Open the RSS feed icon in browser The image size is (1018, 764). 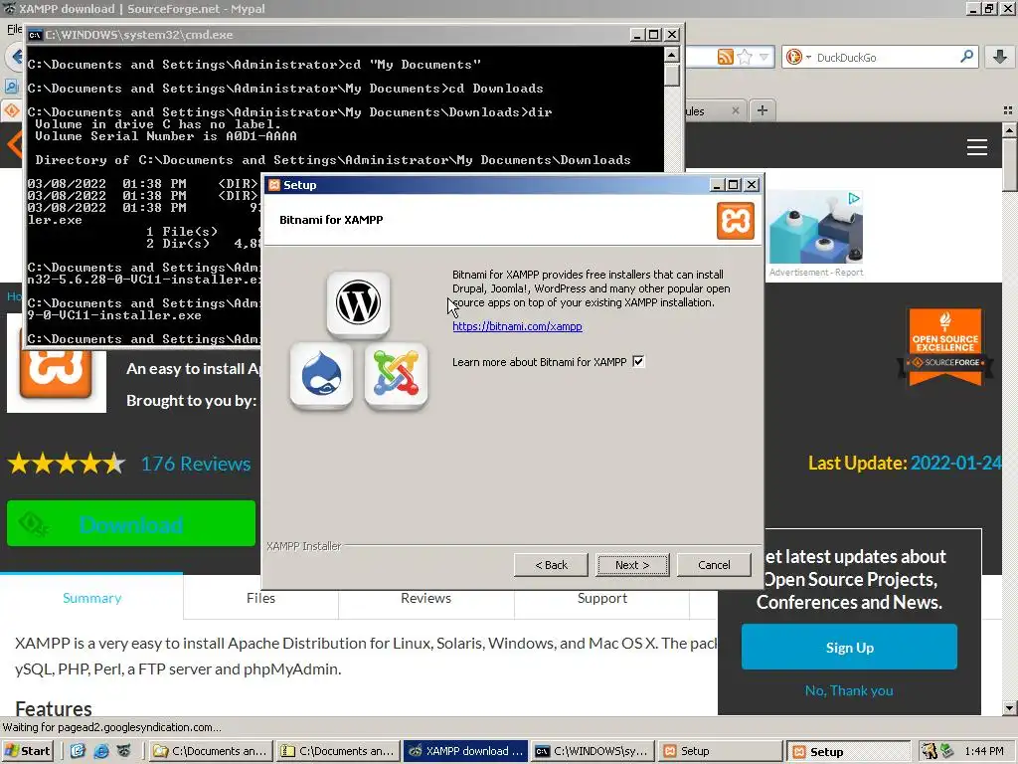pos(725,57)
